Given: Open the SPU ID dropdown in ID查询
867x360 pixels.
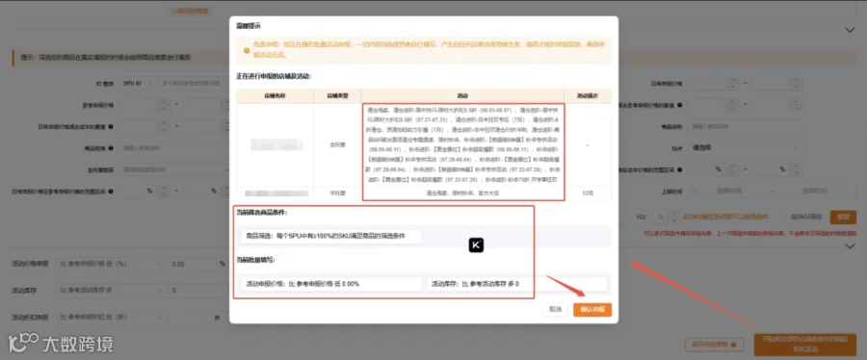Looking at the screenshot, I should pos(136,84).
